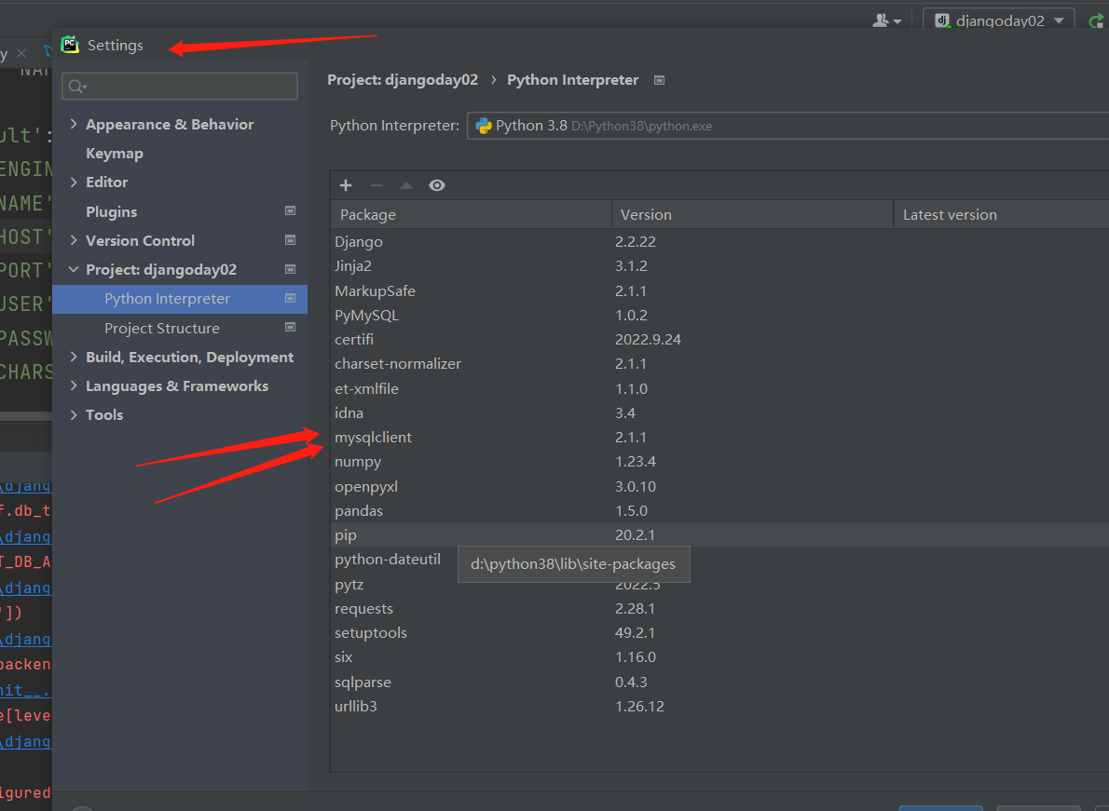
Task: Click project-level icon beside Project: djangoday02 tree item
Action: click(x=290, y=269)
